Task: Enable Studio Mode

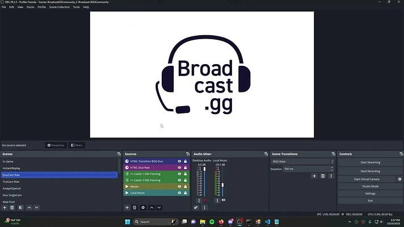Action: point(371,186)
